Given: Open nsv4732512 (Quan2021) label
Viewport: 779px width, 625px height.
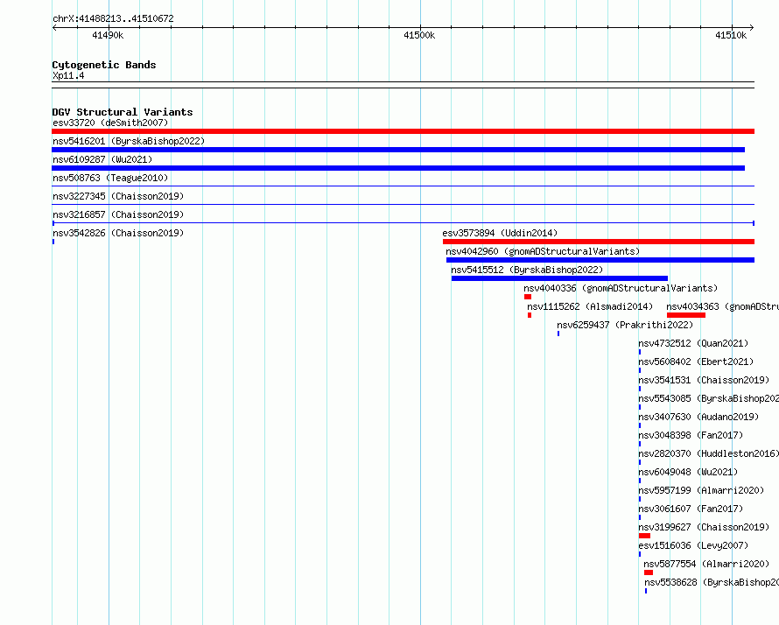Looking at the screenshot, I should (693, 343).
